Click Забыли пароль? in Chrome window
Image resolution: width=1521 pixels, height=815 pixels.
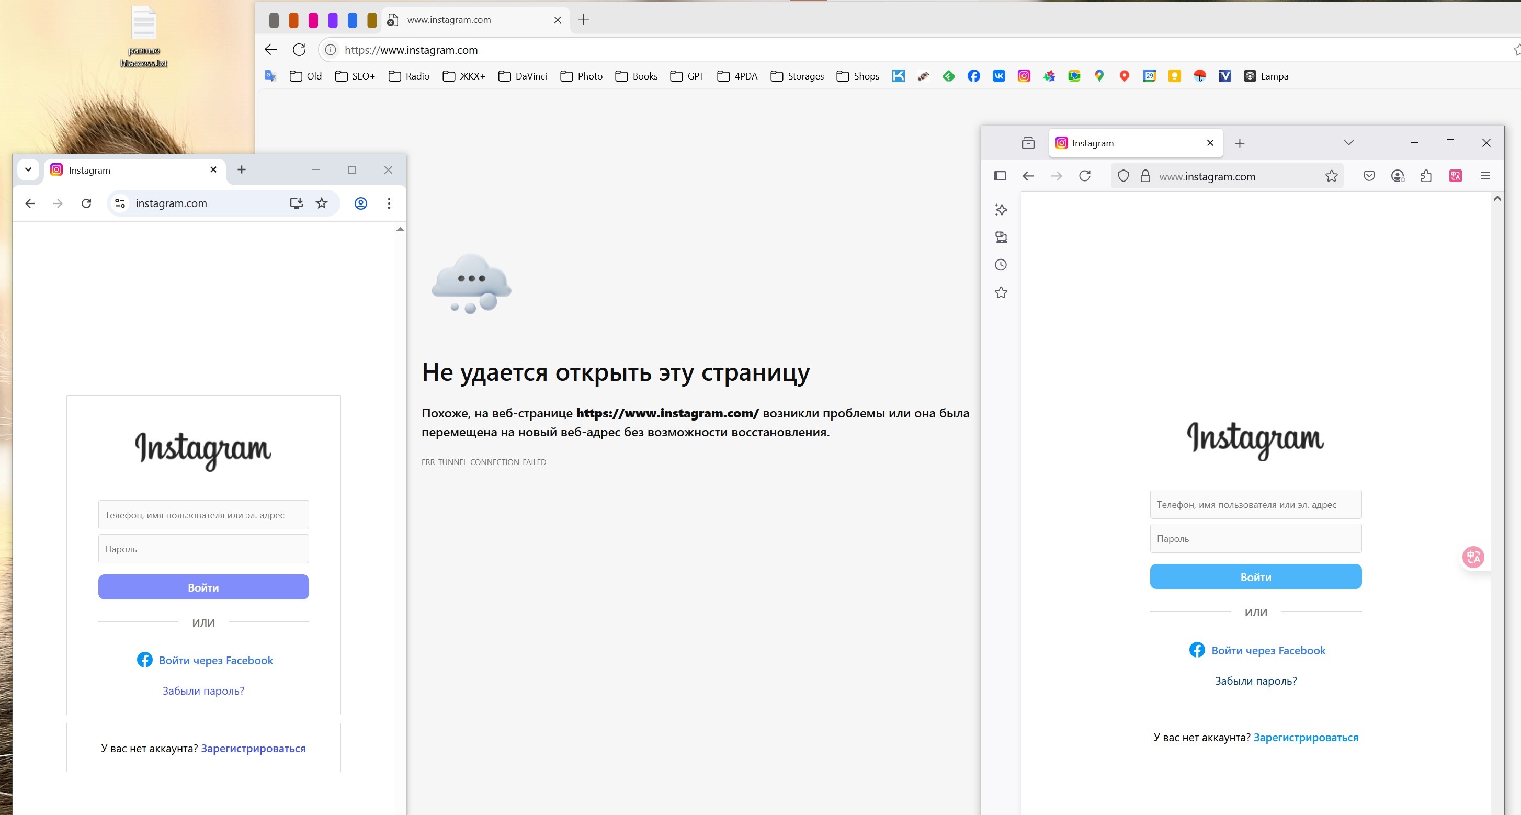click(x=203, y=691)
